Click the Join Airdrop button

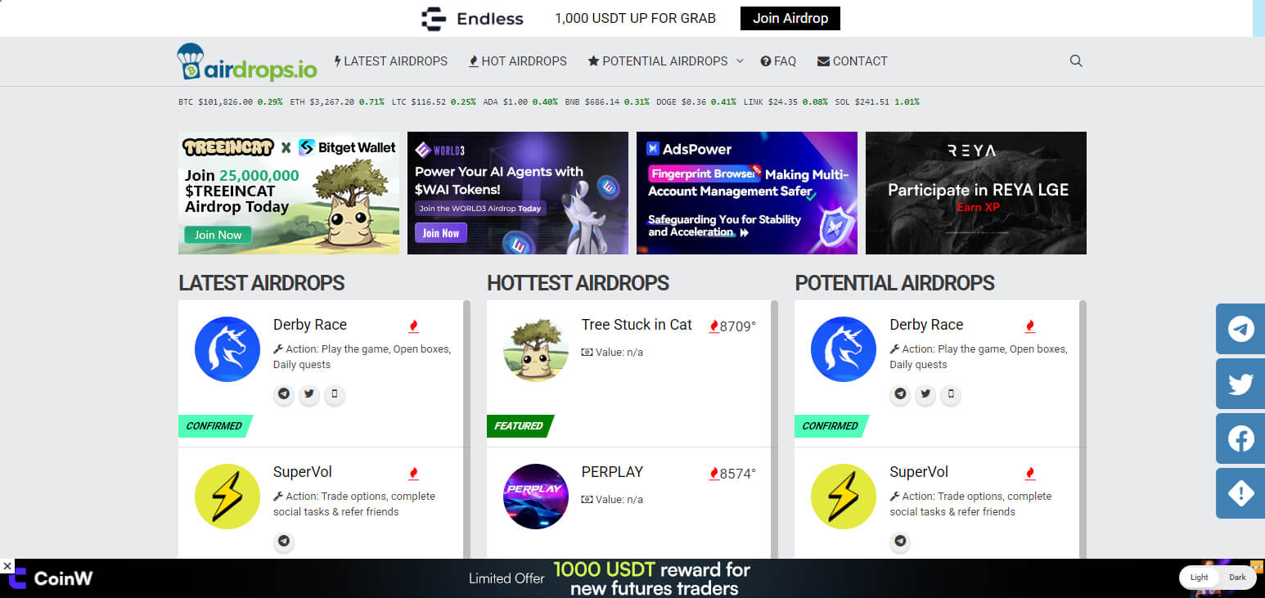point(790,18)
